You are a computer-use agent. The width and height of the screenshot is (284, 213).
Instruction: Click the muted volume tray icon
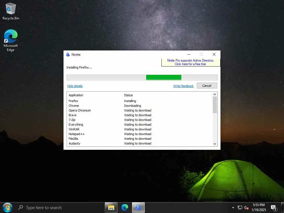pos(246,208)
